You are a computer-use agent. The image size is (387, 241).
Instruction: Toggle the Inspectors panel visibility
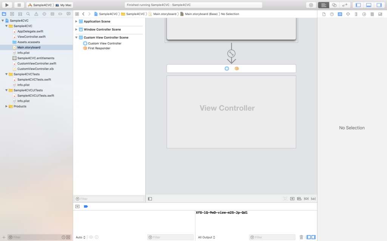point(379,5)
